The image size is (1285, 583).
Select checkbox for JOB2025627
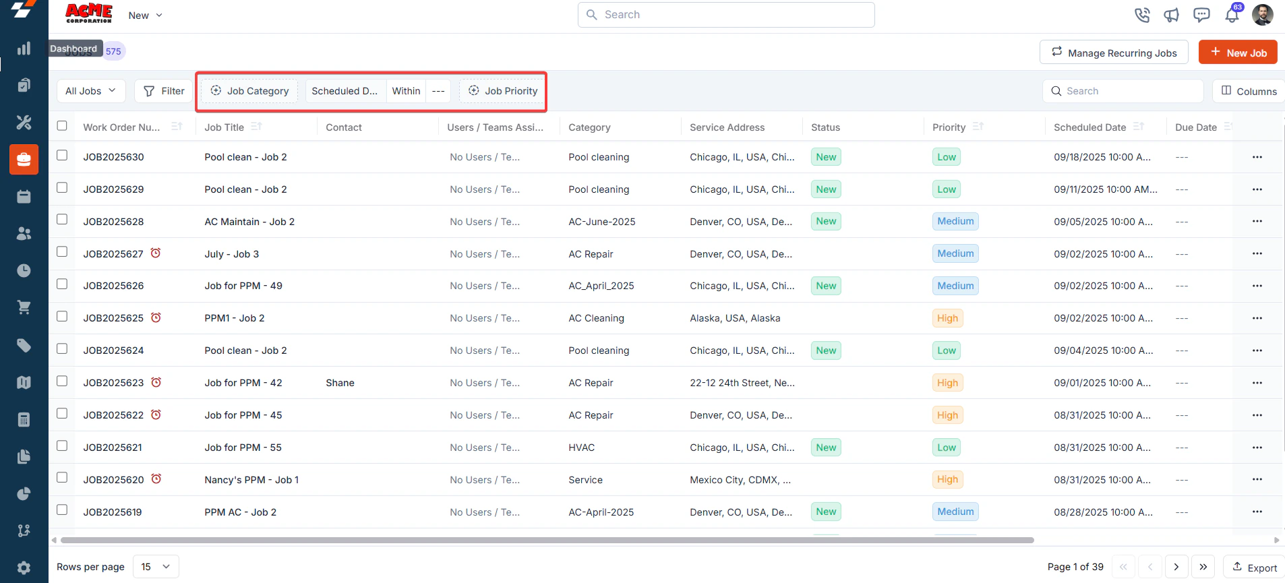click(62, 251)
